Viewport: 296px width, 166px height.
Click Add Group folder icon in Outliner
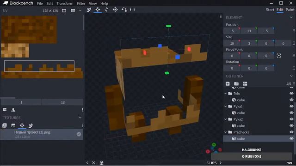pos(236,84)
